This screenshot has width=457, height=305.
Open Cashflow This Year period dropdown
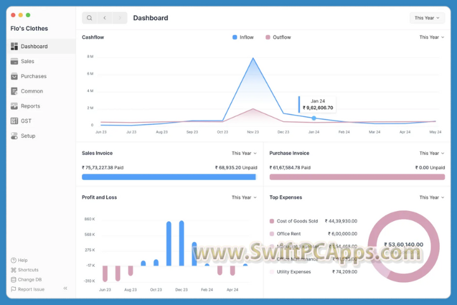(432, 37)
